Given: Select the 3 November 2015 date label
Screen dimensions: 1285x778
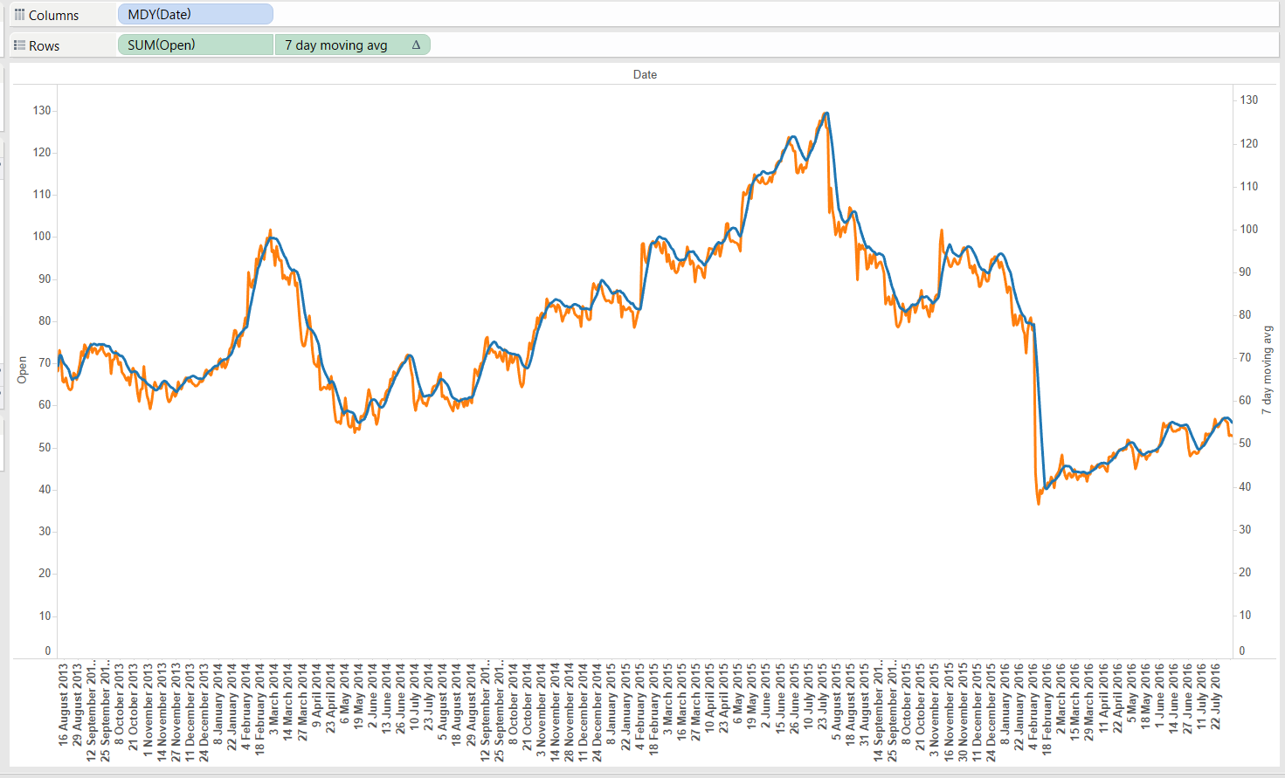Looking at the screenshot, I should 934,711.
